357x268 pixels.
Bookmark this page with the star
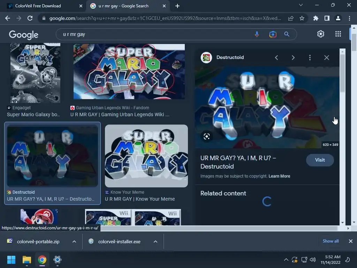302,18
